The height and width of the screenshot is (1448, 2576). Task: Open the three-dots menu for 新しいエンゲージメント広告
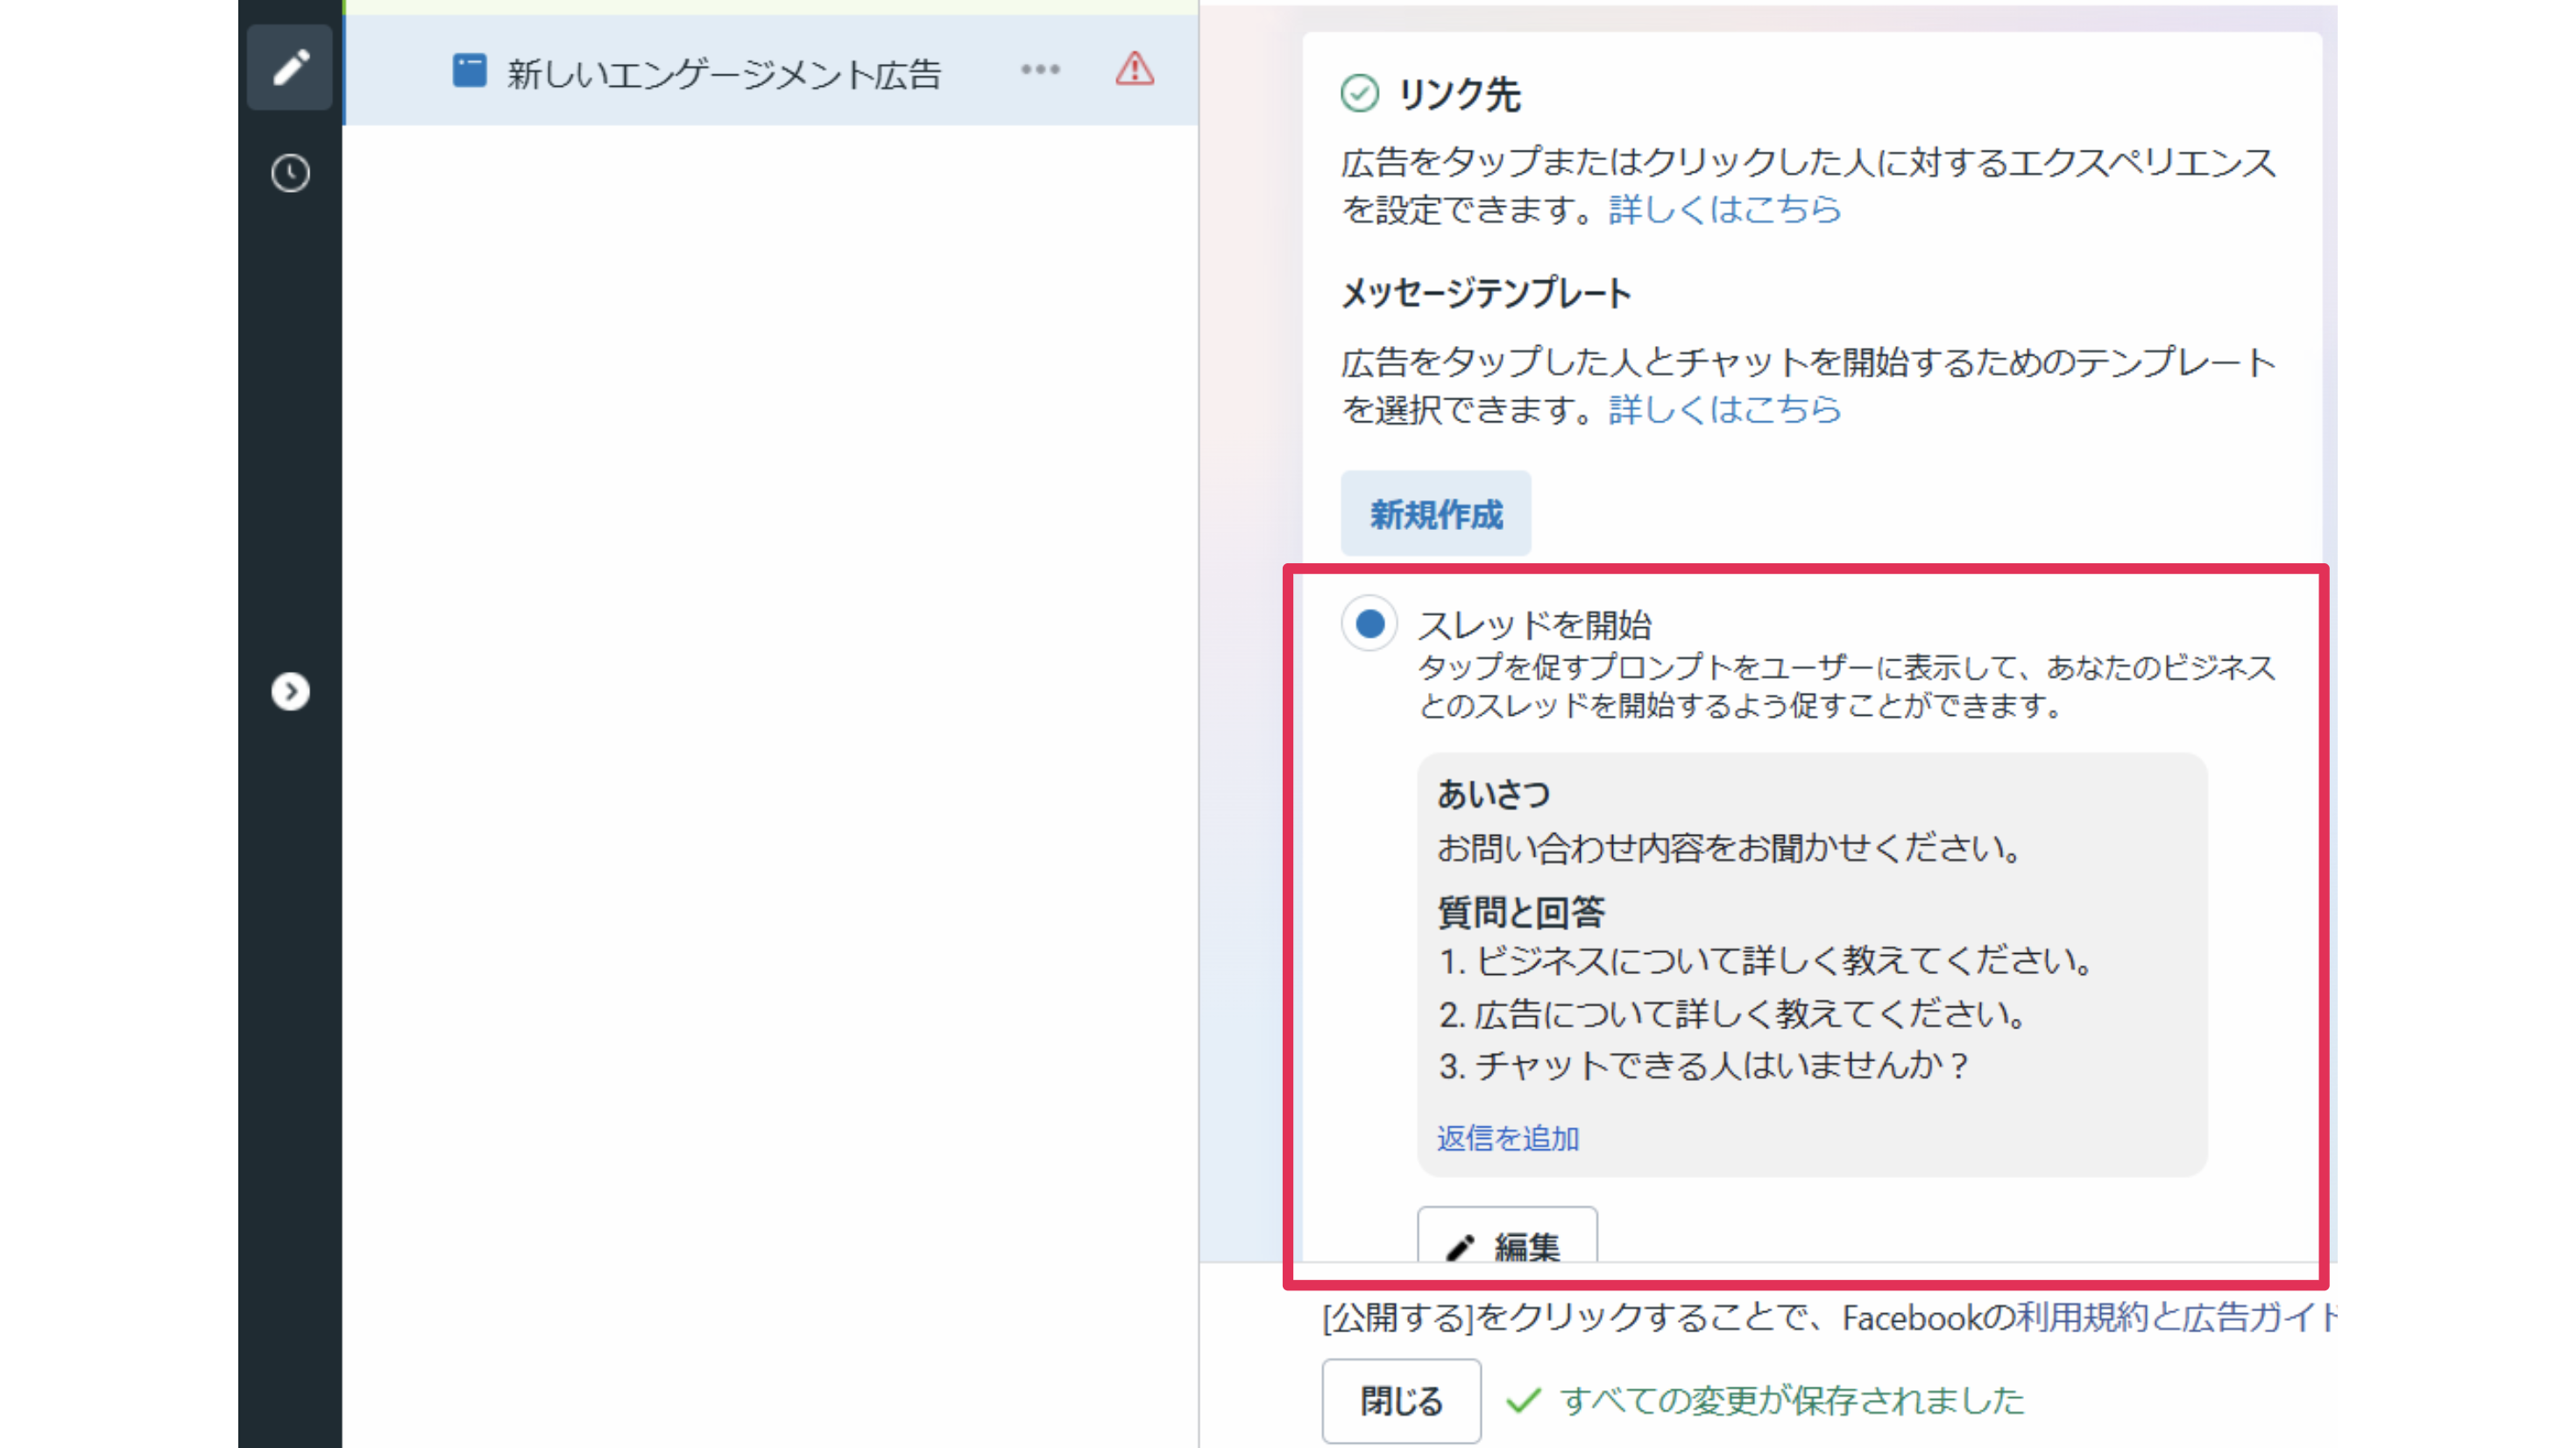point(1040,70)
